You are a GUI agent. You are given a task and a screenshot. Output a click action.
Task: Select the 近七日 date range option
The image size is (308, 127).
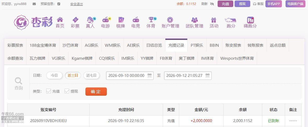click(x=91, y=75)
